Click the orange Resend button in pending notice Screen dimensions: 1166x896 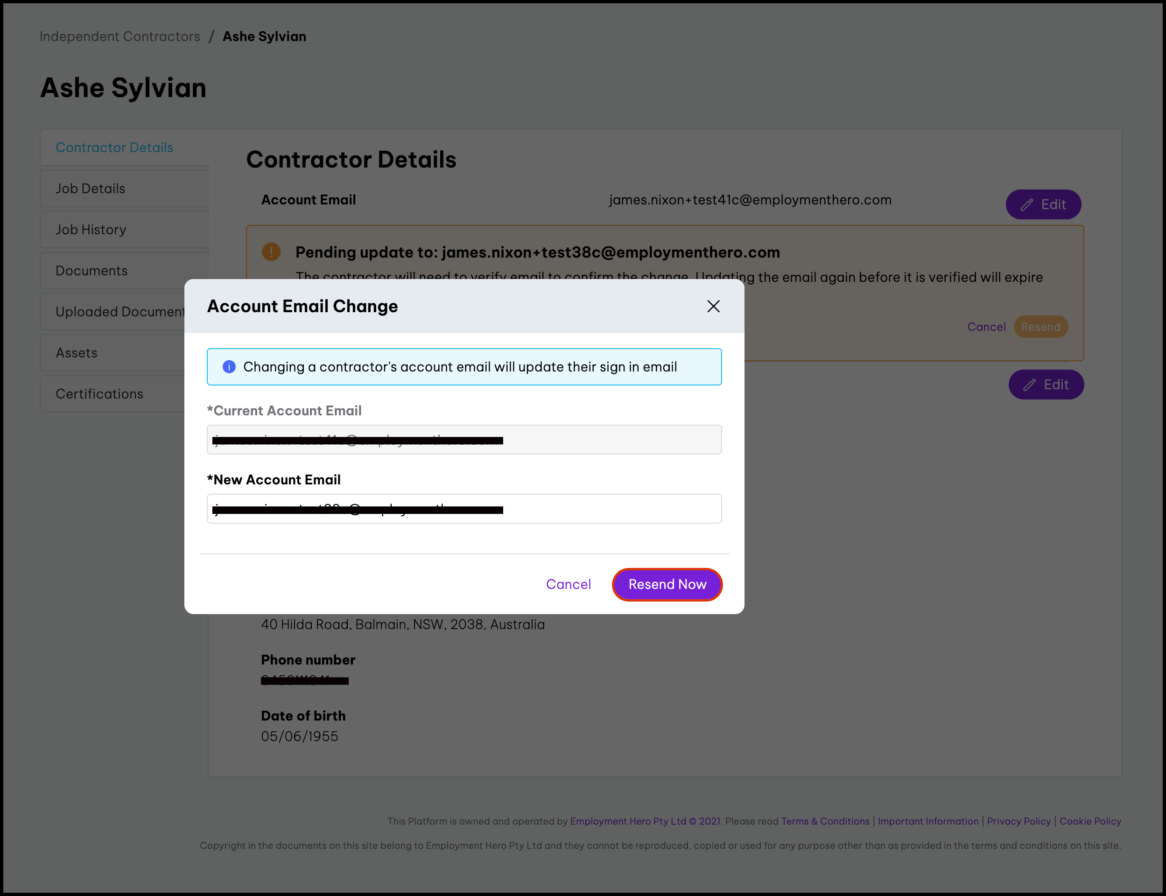tap(1040, 326)
